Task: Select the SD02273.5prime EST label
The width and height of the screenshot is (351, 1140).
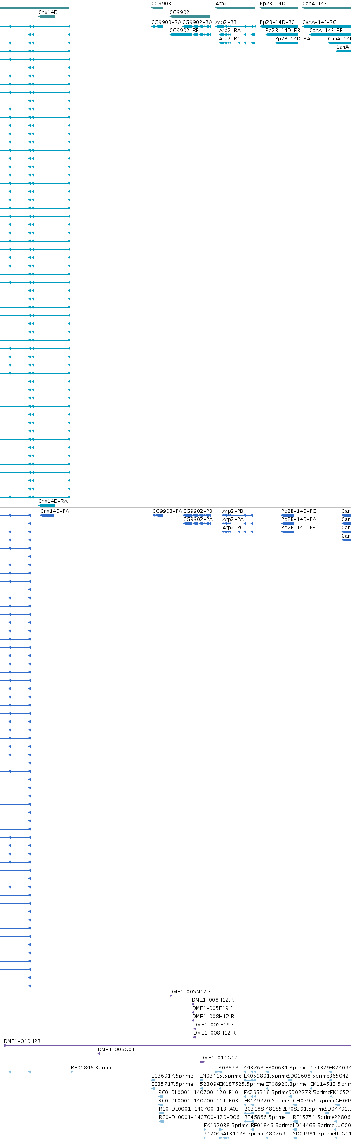Action: pyautogui.click(x=309, y=1093)
